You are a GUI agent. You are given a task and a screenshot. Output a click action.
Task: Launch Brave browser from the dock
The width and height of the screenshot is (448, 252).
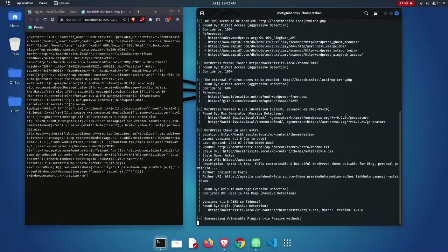tap(224, 243)
